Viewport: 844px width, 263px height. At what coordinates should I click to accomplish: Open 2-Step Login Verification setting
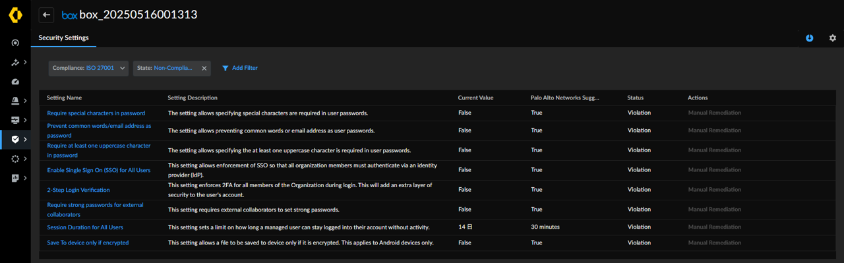pyautogui.click(x=78, y=190)
